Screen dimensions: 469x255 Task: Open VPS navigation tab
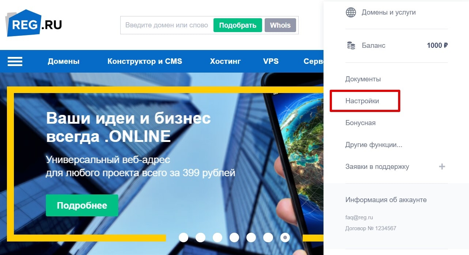click(x=271, y=61)
